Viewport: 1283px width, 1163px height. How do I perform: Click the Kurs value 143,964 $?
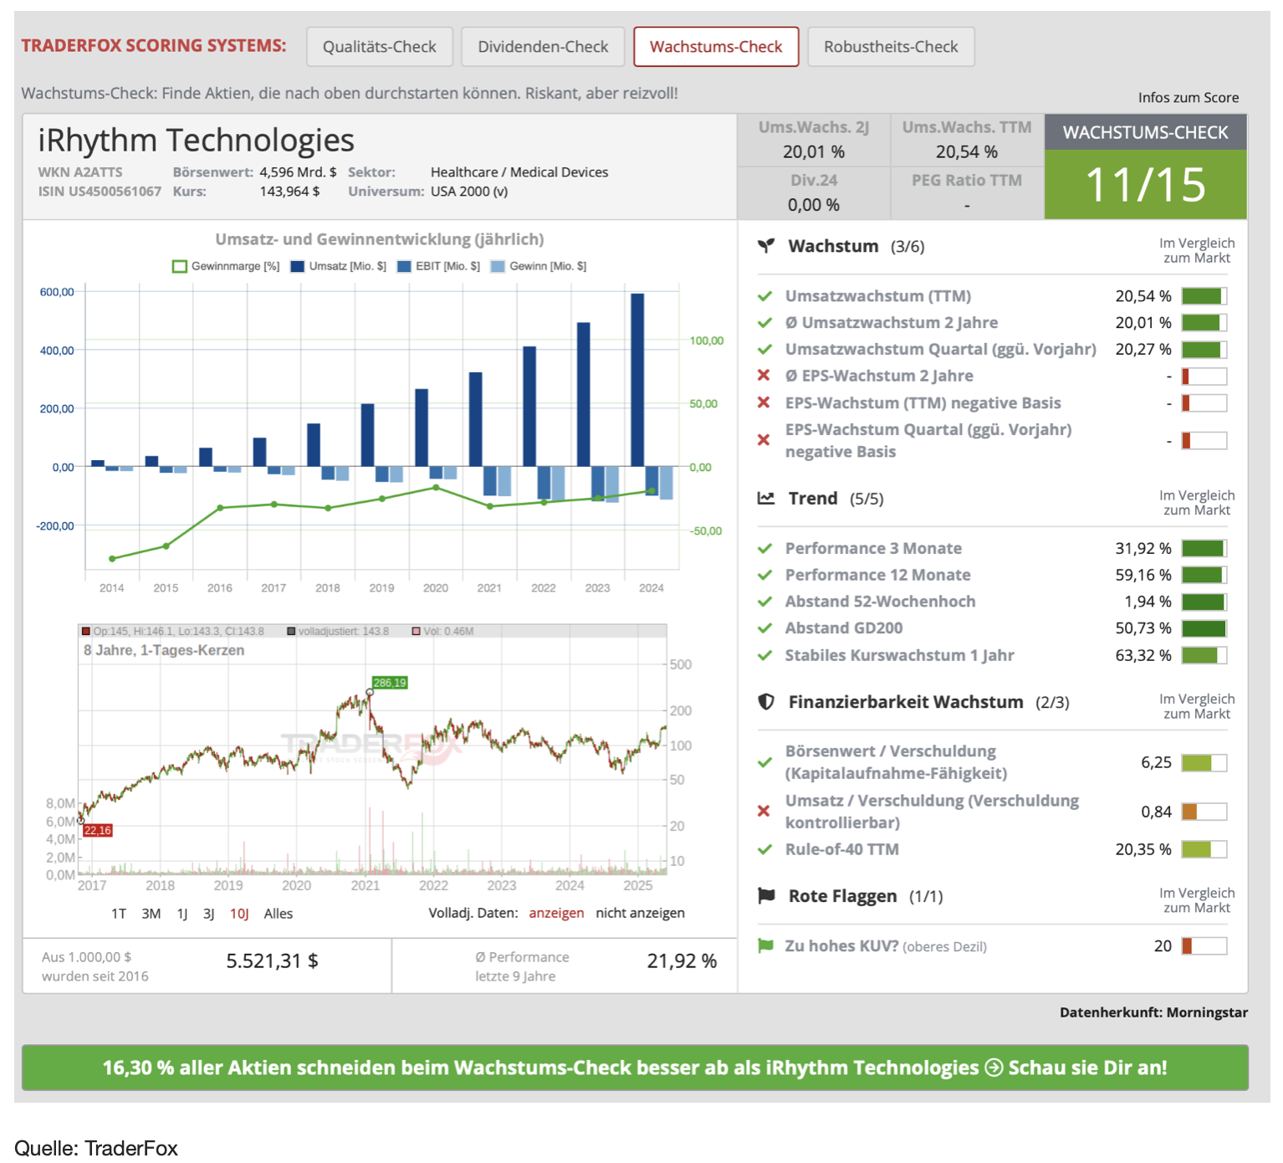click(289, 192)
